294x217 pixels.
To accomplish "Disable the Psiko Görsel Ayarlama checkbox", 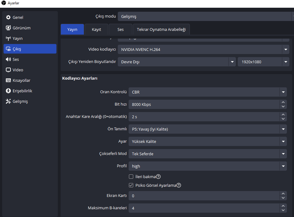I will pyautogui.click(x=131, y=186).
